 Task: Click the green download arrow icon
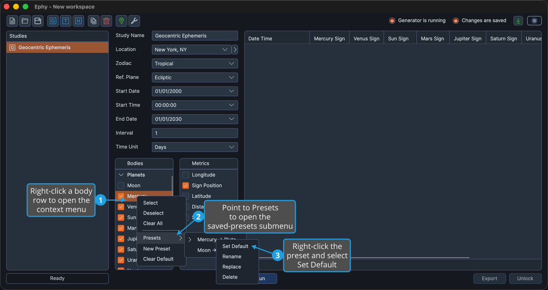click(x=518, y=21)
